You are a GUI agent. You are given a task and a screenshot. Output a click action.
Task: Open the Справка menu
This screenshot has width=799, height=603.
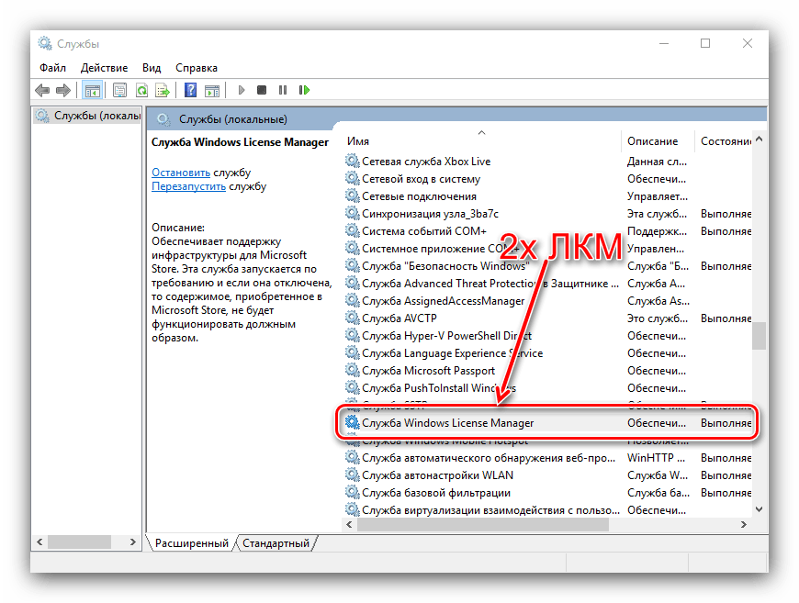196,68
